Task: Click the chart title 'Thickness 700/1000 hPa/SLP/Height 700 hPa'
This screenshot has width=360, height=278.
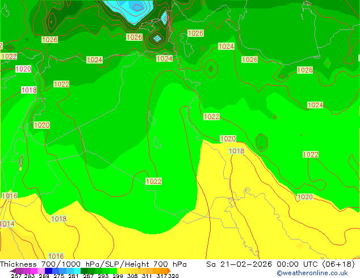Action: tap(93, 264)
